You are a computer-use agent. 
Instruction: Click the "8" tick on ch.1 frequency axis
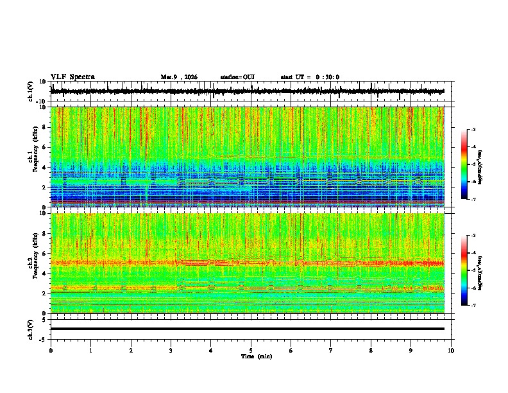(45, 127)
